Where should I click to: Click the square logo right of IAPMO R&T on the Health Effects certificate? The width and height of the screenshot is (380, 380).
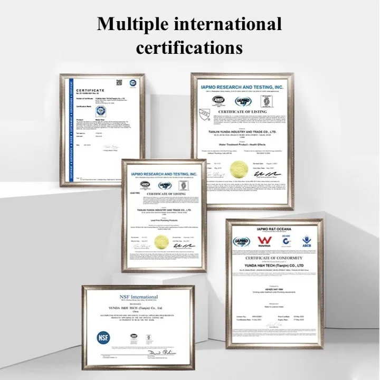267,101
